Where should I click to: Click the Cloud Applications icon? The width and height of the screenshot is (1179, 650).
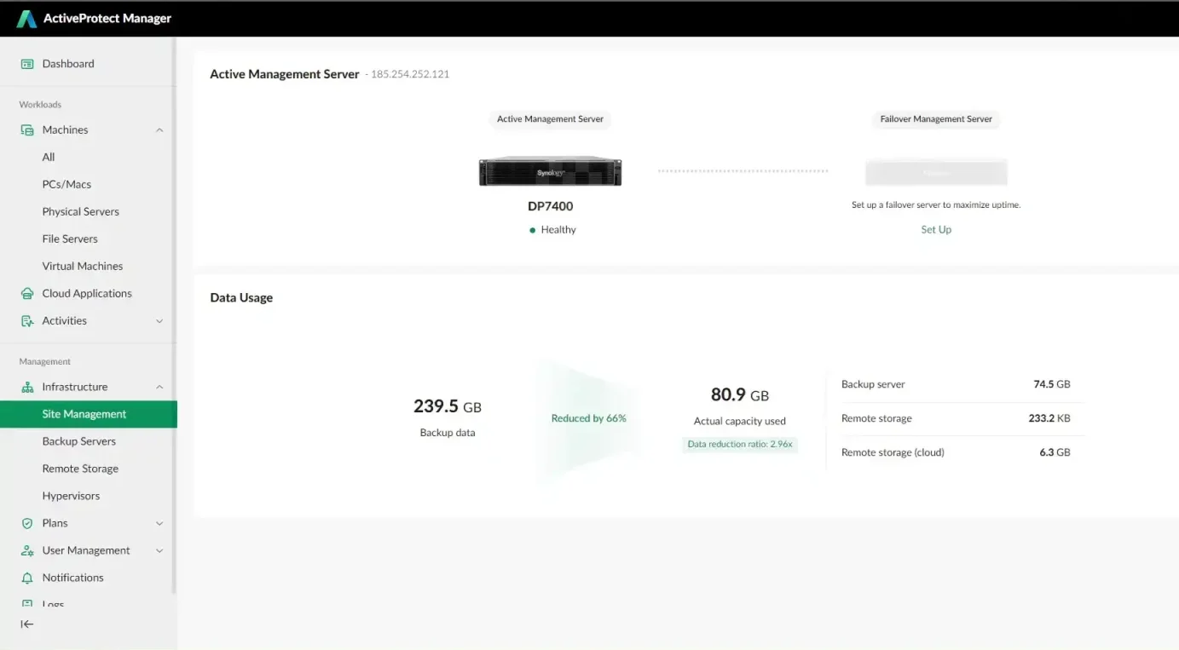[27, 294]
